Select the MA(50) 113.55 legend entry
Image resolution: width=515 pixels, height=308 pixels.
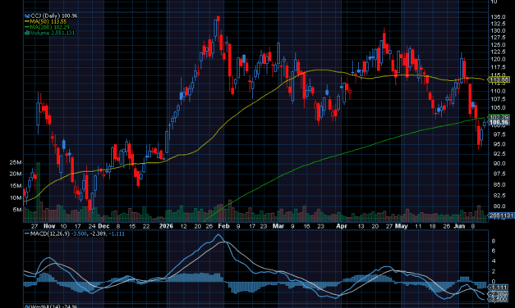[x=46, y=21]
